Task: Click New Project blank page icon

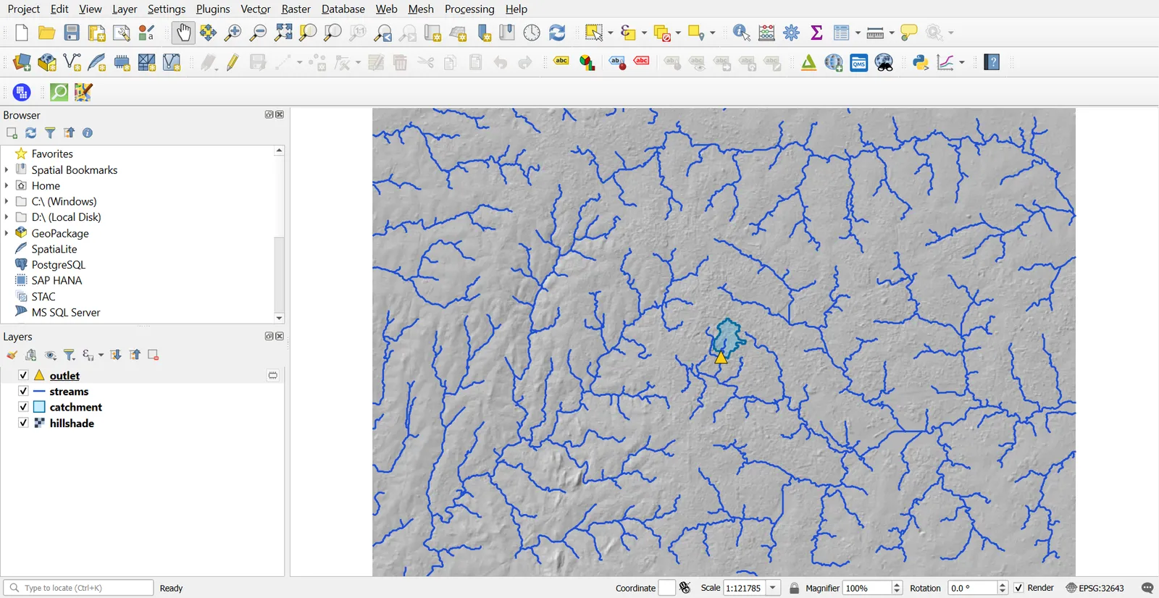Action: pyautogui.click(x=22, y=33)
